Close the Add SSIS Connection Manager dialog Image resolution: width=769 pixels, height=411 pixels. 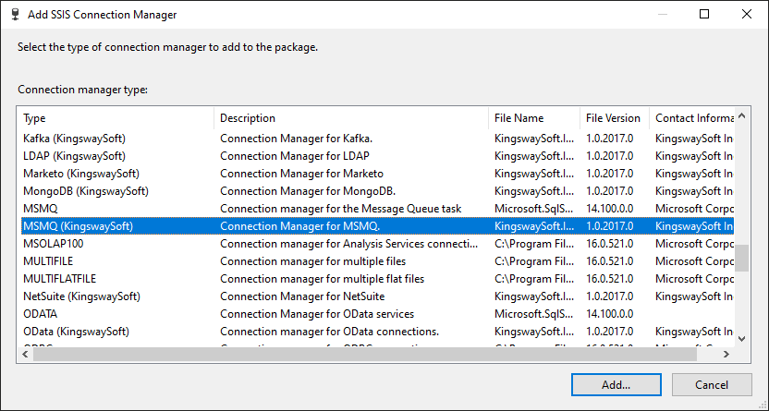click(747, 14)
